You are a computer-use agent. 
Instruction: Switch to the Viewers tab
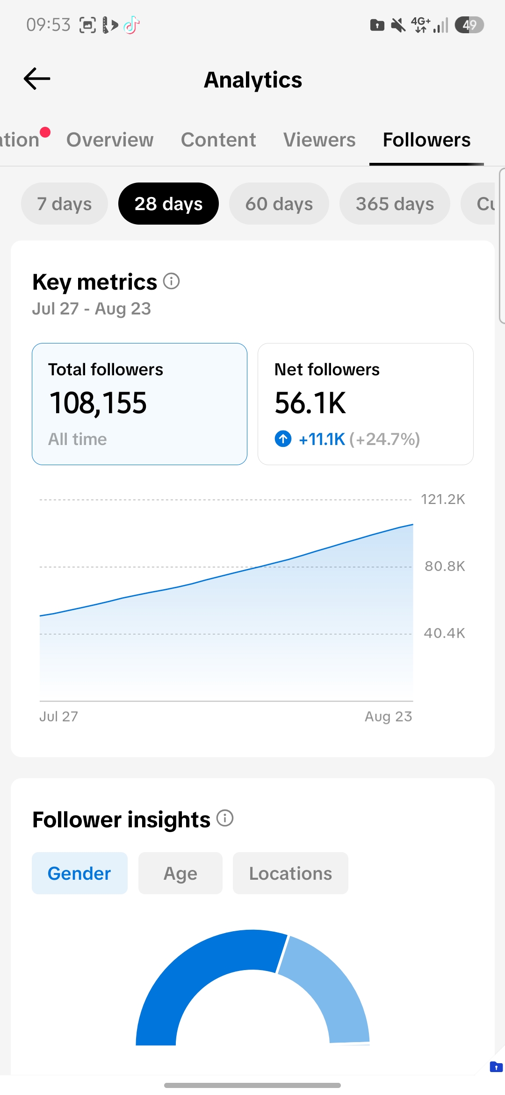319,140
